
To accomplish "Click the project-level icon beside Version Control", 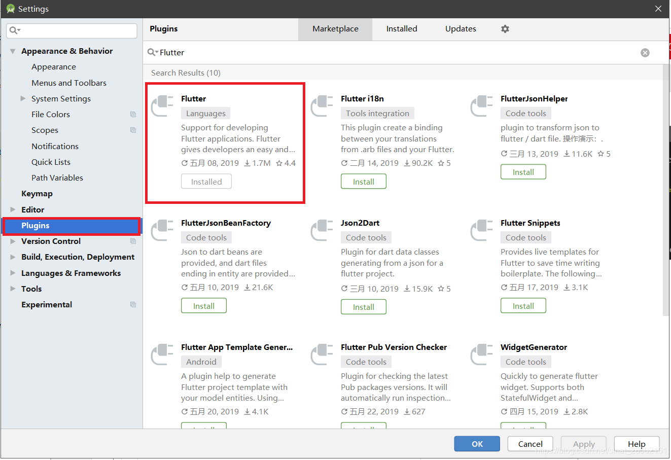I will point(133,241).
